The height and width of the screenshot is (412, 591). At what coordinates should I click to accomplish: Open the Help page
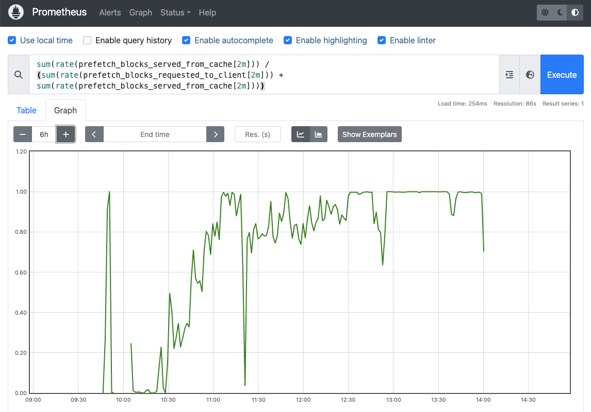[207, 12]
